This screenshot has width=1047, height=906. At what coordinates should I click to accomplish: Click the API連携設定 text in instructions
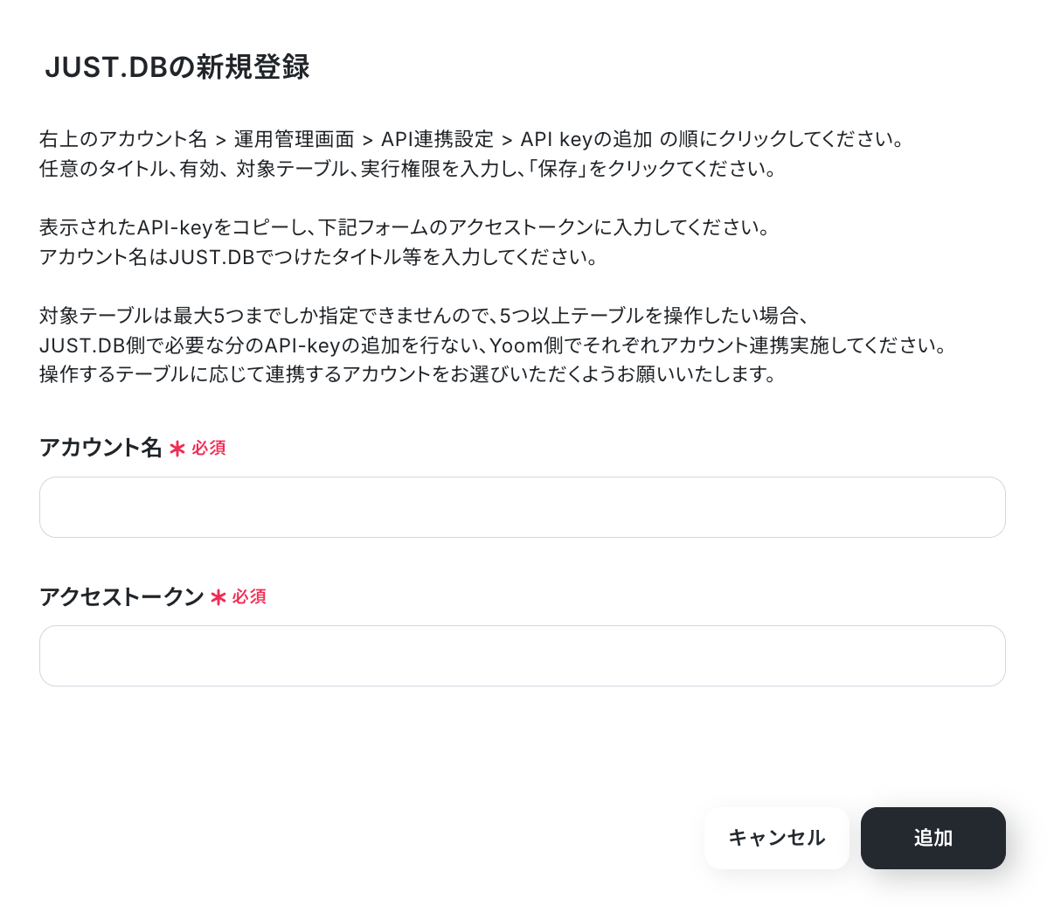pos(437,139)
